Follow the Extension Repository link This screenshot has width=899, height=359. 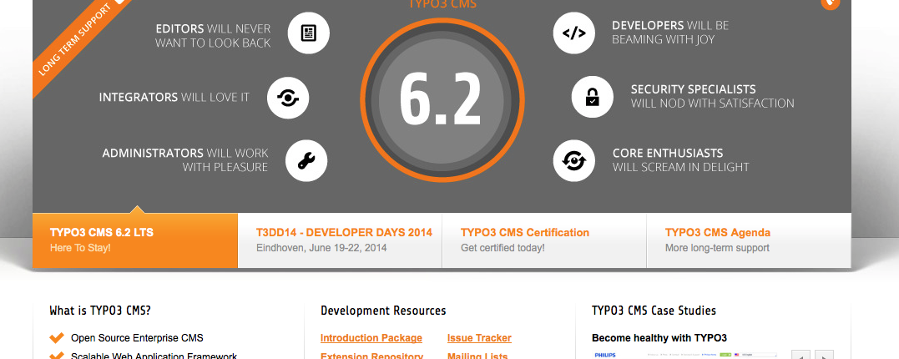[x=371, y=356]
